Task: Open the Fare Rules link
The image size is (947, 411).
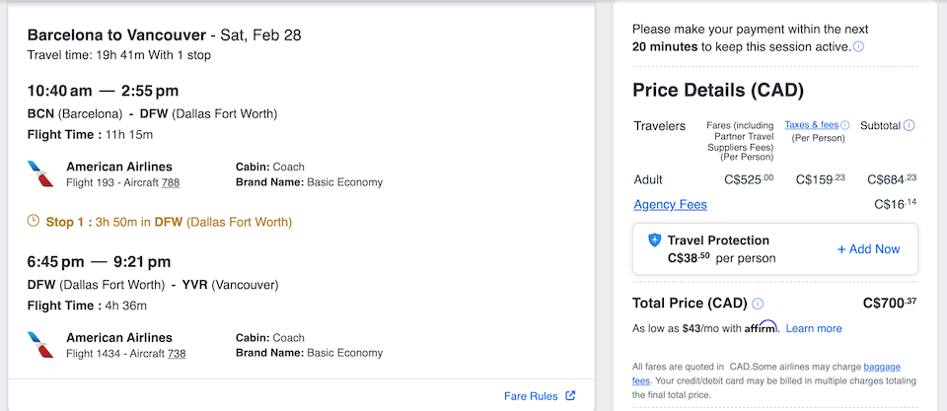Action: pyautogui.click(x=531, y=396)
